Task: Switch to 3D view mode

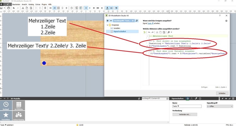Action: point(50,8)
